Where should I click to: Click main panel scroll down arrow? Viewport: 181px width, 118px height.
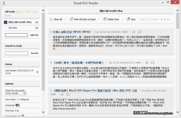[178, 112]
